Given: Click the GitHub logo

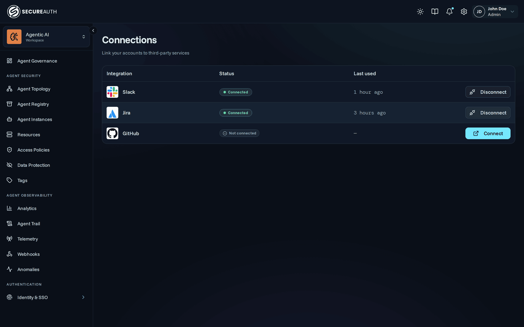Looking at the screenshot, I should 112,133.
